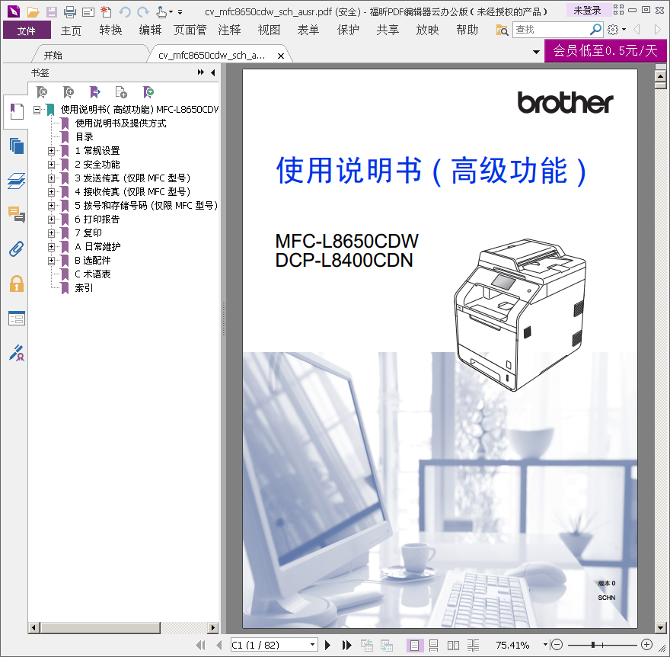Image resolution: width=670 pixels, height=657 pixels.
Task: Open the 索引 bookmark
Action: (84, 288)
